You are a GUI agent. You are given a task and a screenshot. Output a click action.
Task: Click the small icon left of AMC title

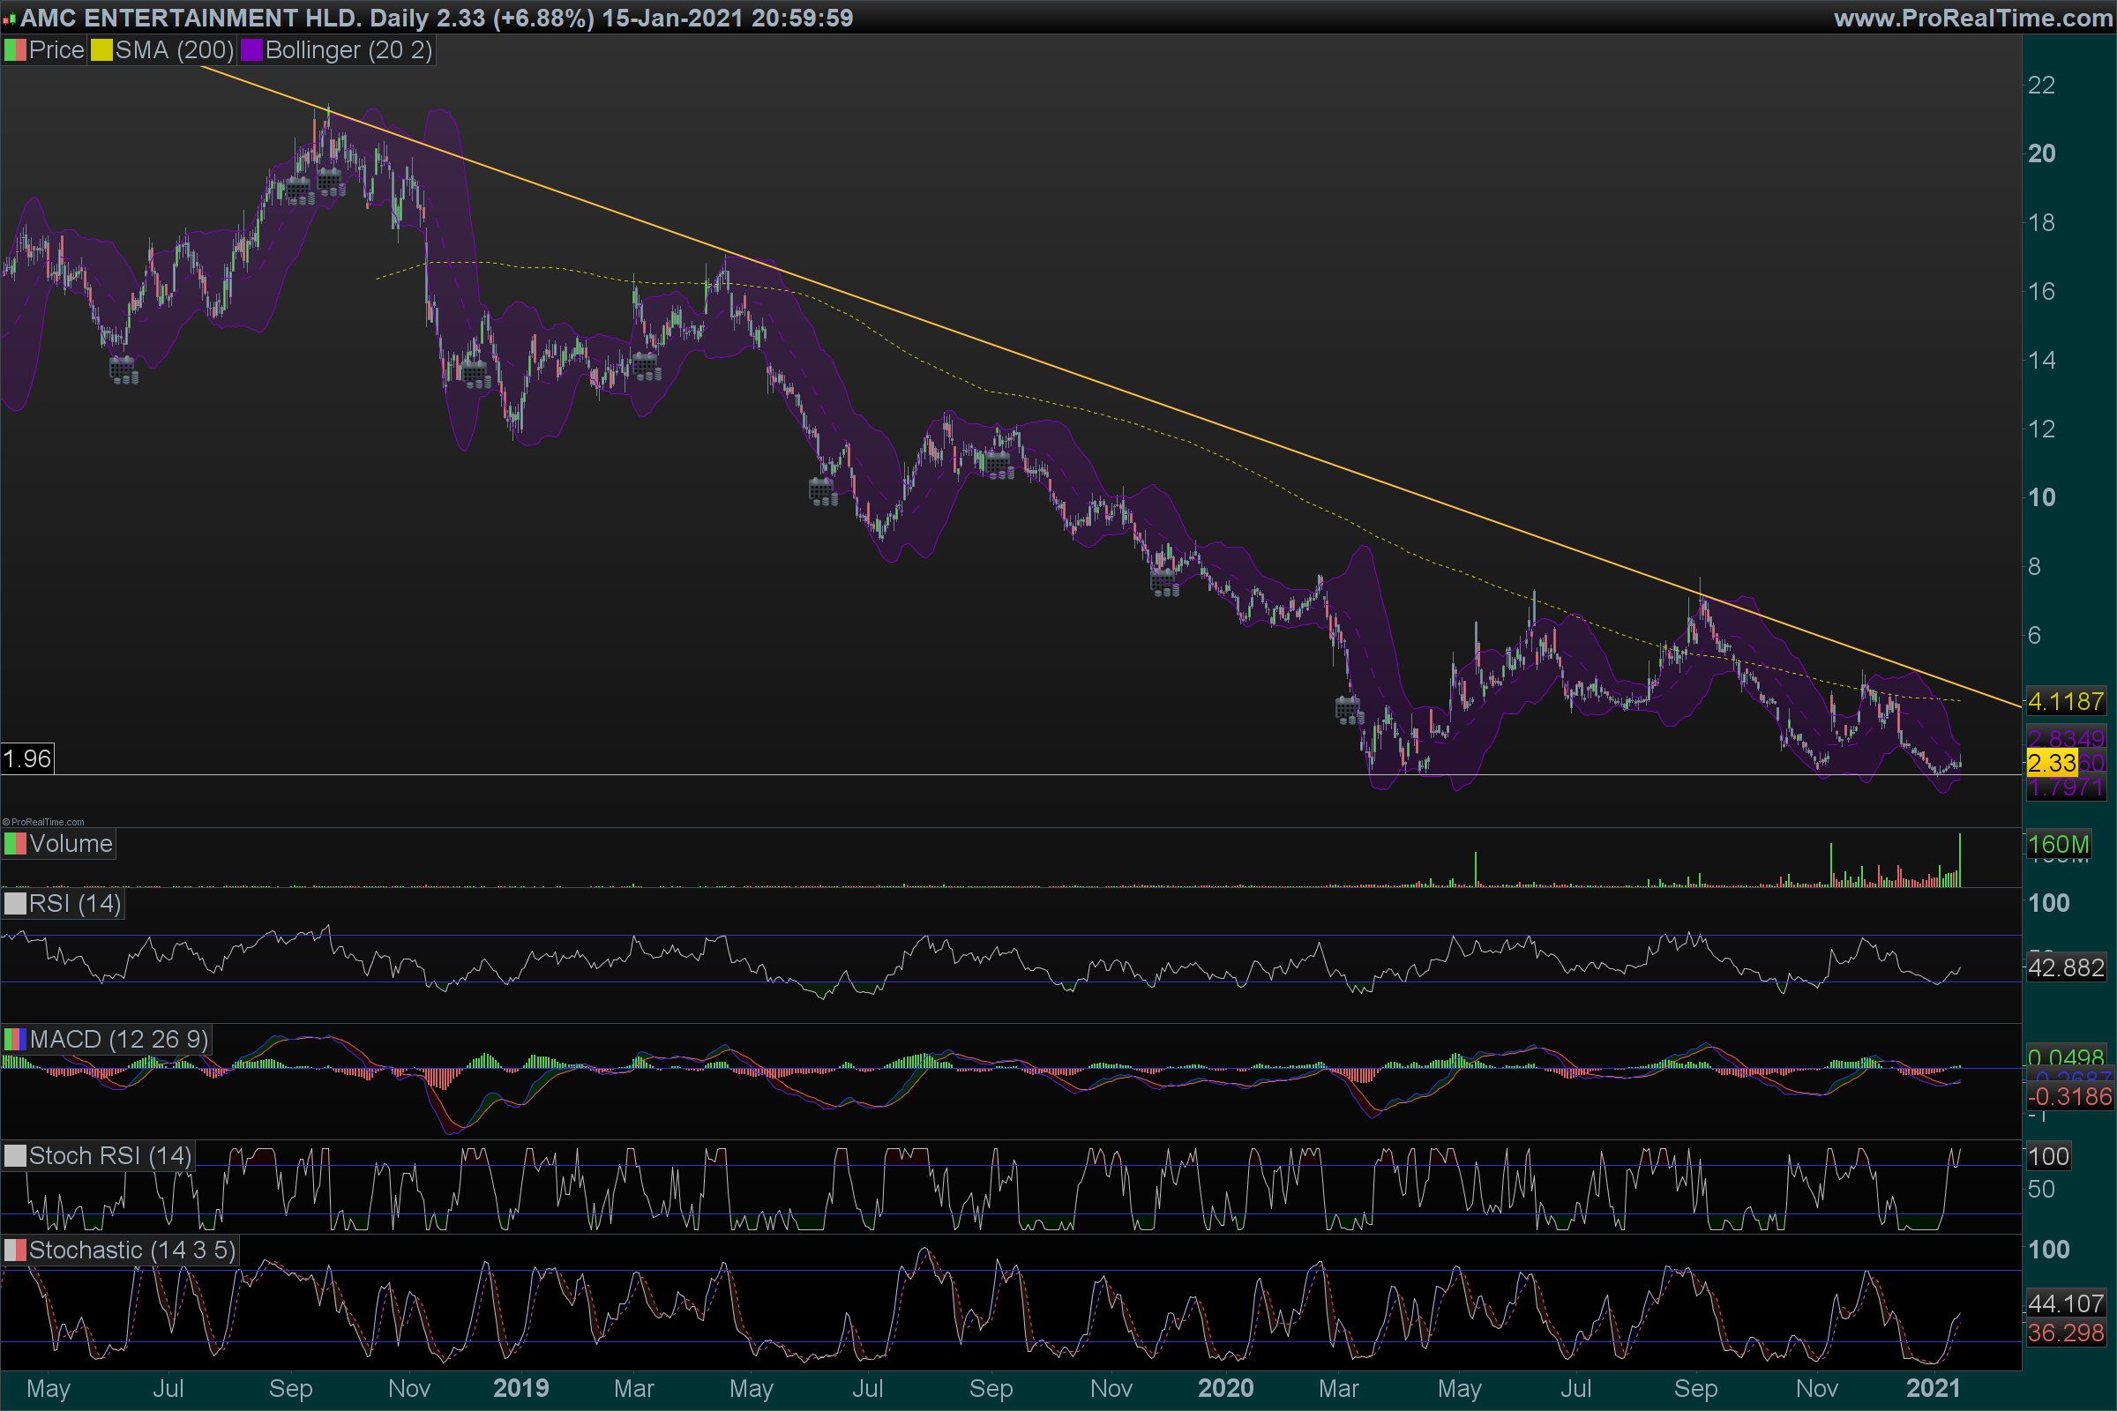point(9,18)
